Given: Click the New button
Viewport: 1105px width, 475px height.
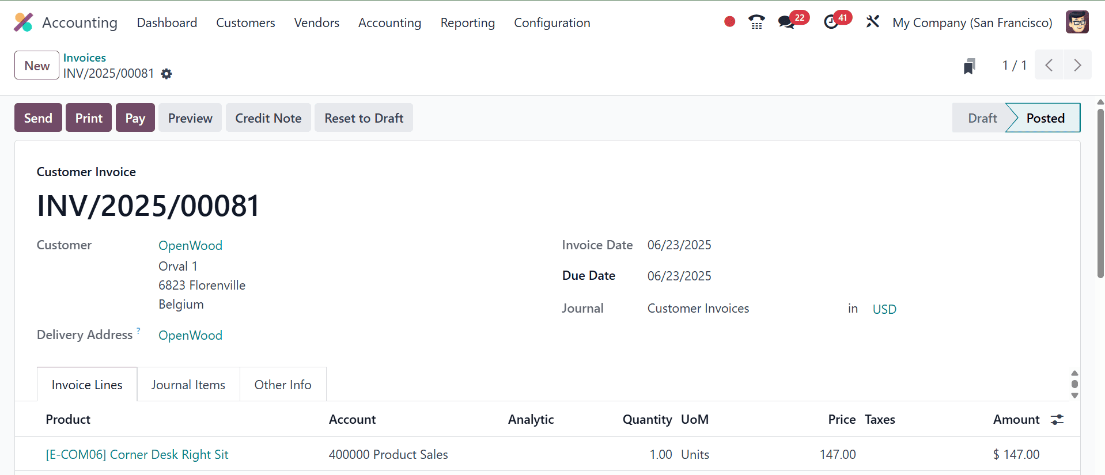Looking at the screenshot, I should 37,65.
